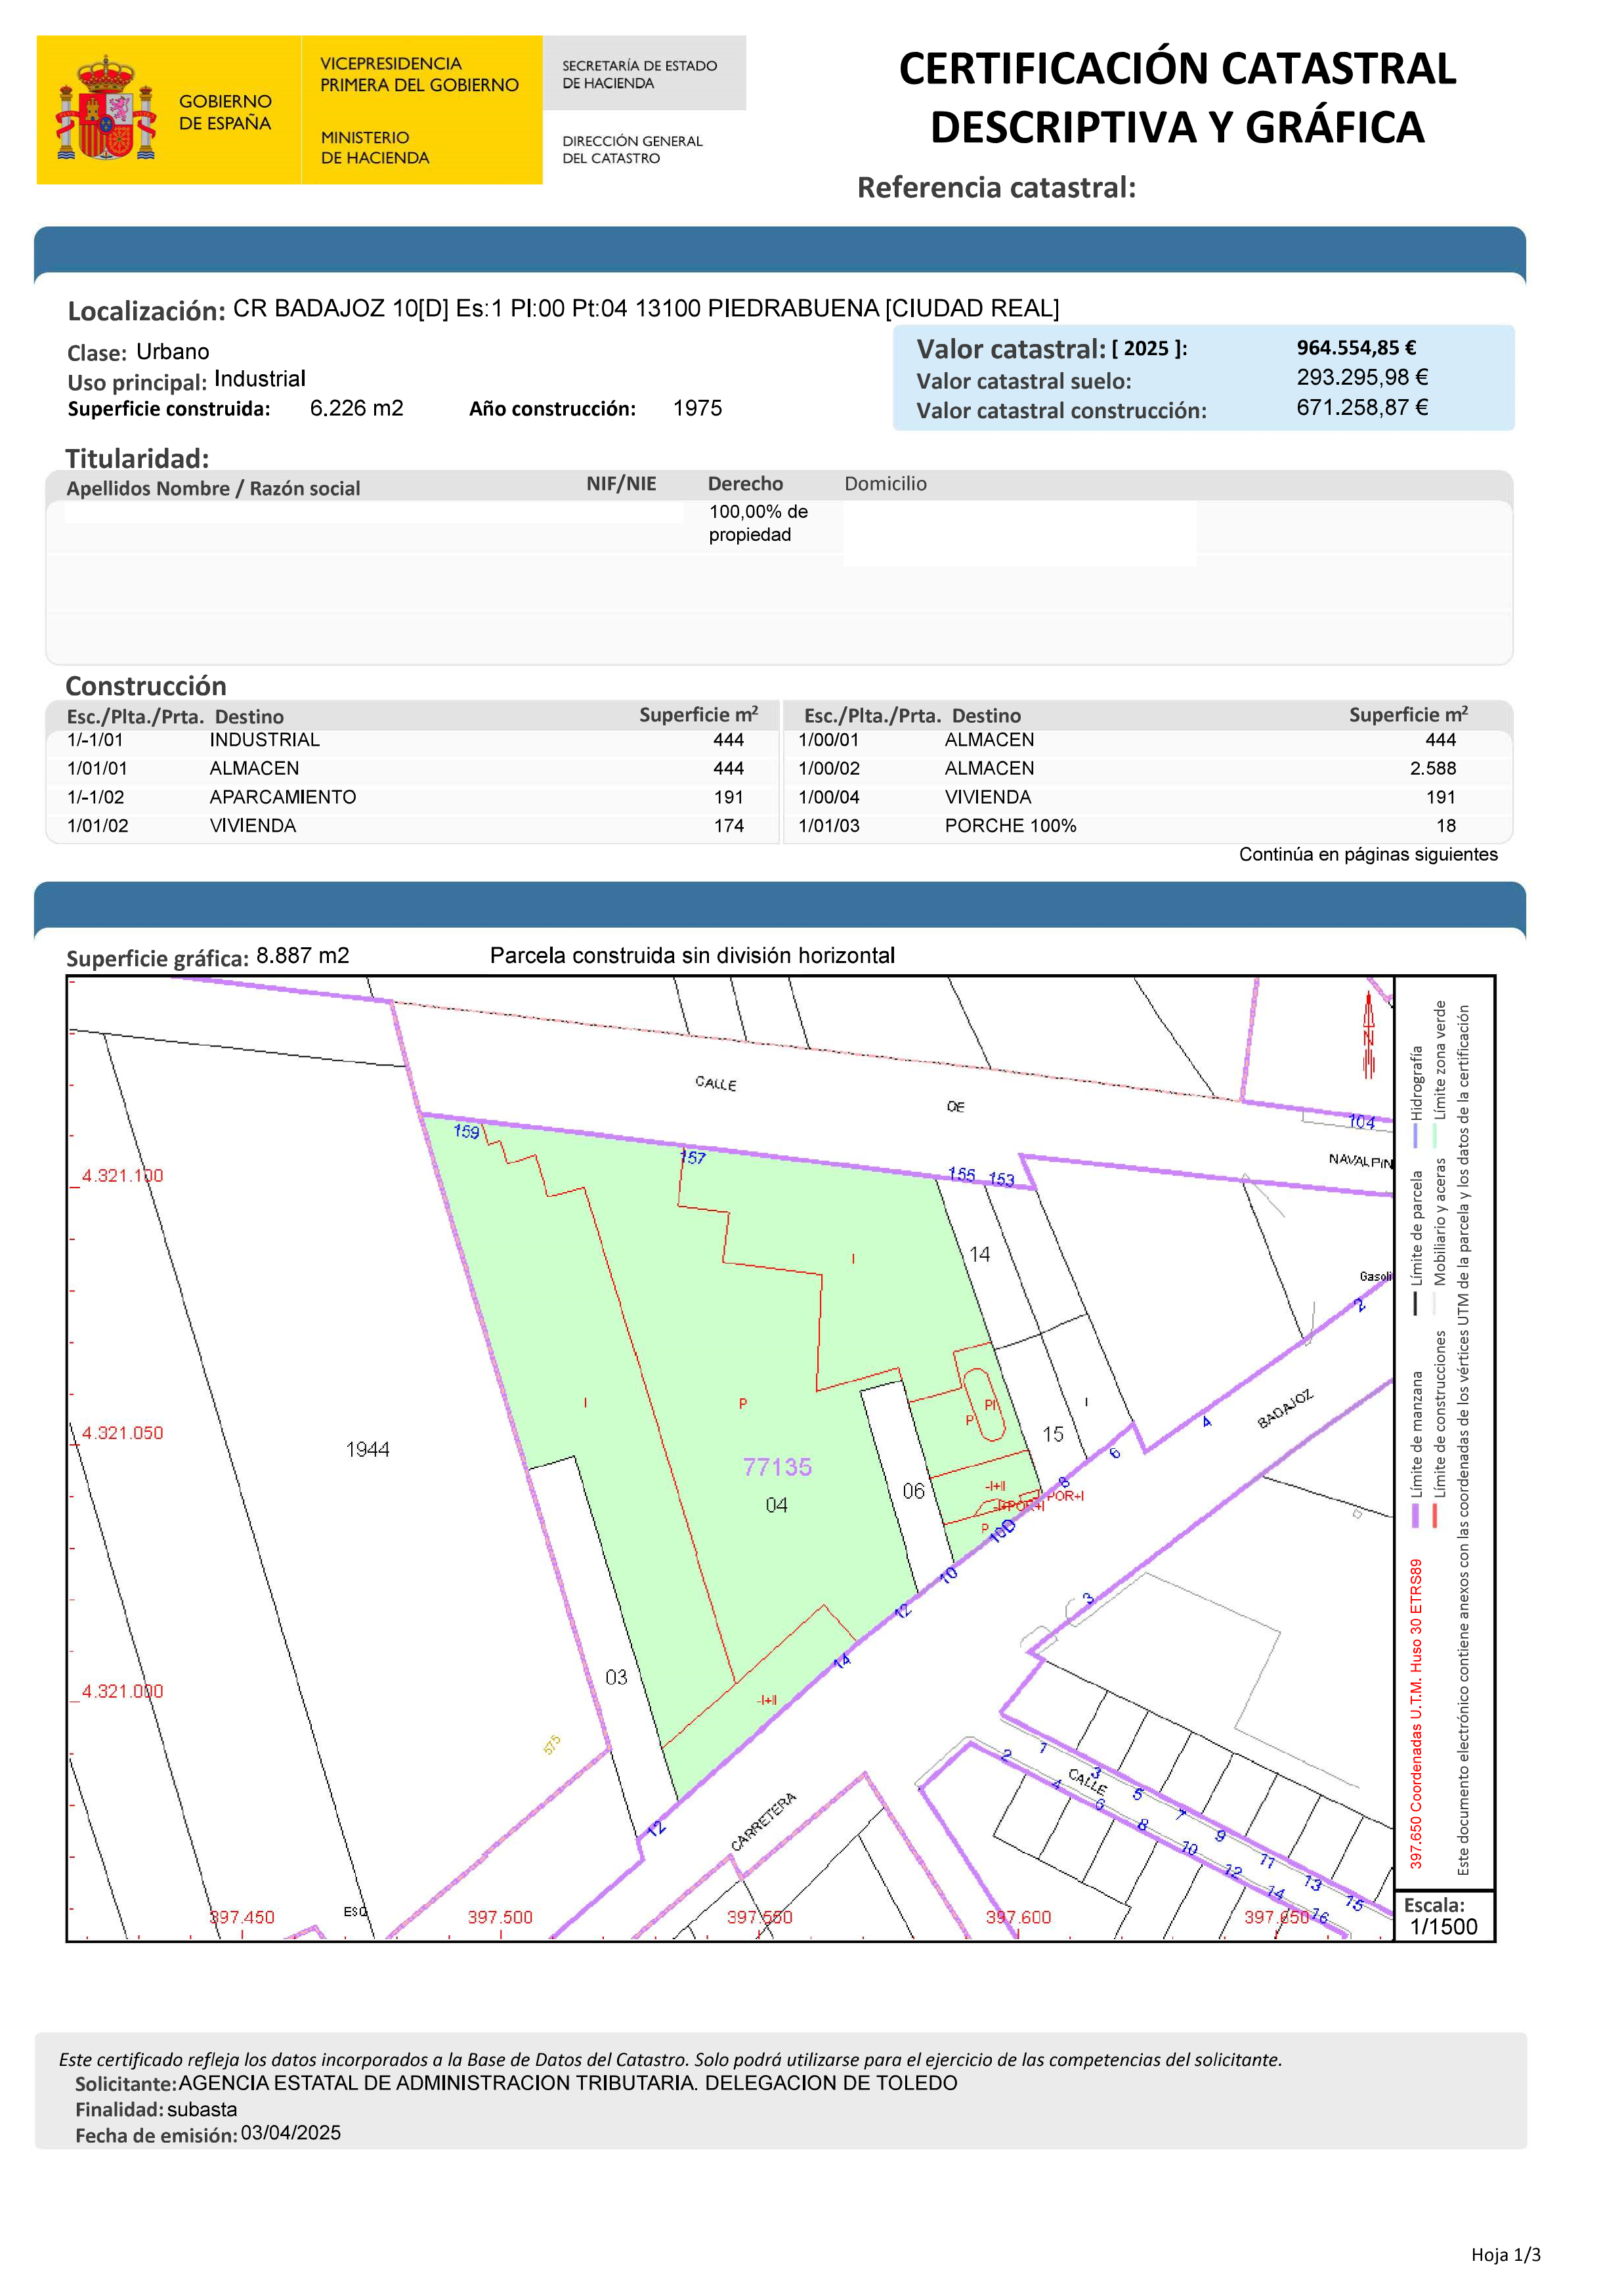Click parcel number 77135 on the map
This screenshot has width=1624, height=2293.
coord(777,1467)
